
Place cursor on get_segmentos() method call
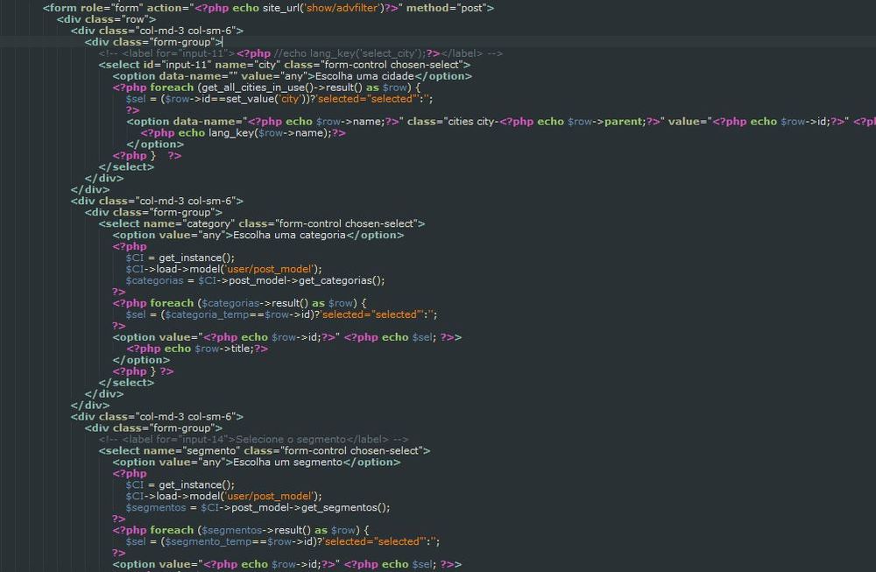tap(345, 508)
